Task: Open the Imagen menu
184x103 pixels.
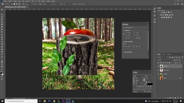Action: [x=15, y=1]
